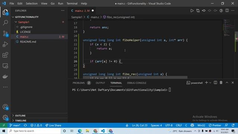
Task: Click the Sample1 breadcrumb
Action: pos(77,17)
